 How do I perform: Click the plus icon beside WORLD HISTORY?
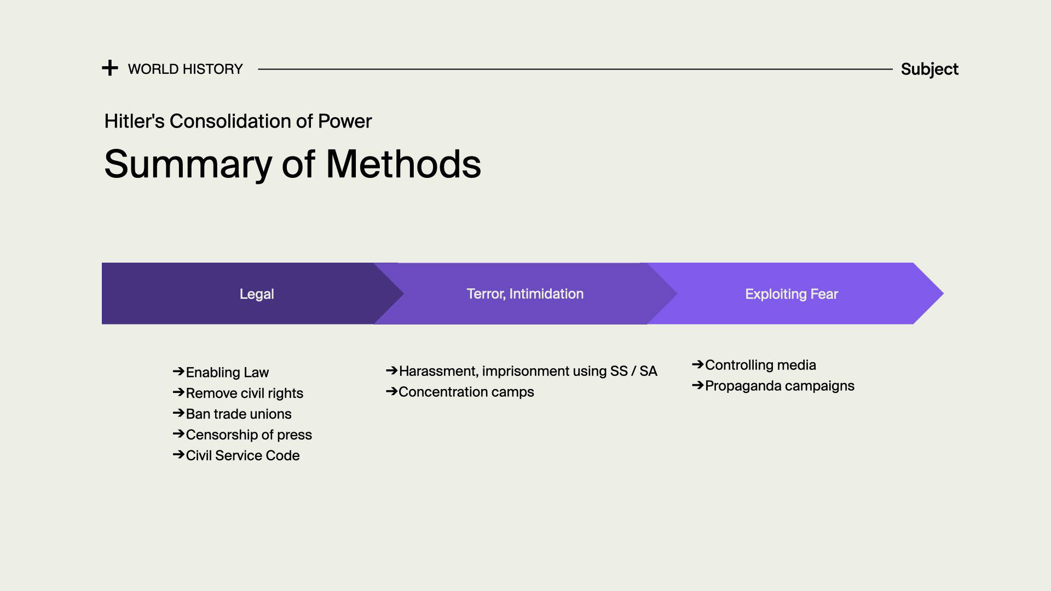coord(110,68)
